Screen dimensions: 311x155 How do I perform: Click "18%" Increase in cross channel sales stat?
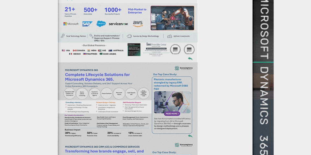pyautogui.click(x=131, y=133)
